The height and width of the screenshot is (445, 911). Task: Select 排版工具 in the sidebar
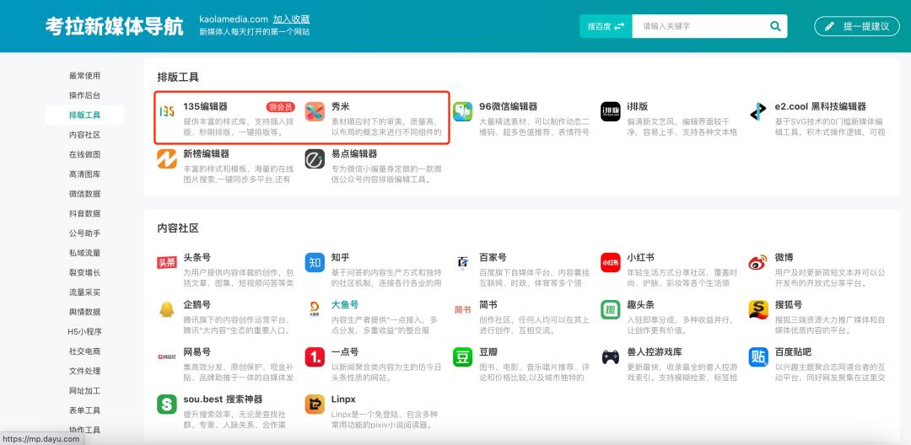tap(85, 115)
